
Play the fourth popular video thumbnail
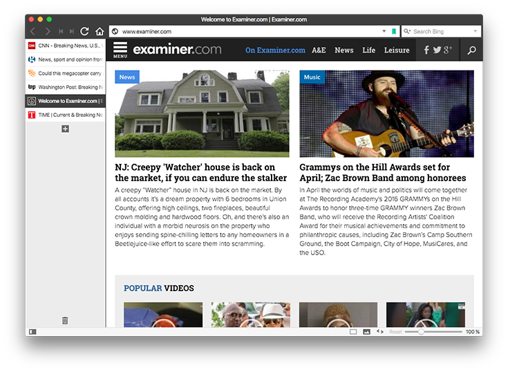(x=426, y=315)
